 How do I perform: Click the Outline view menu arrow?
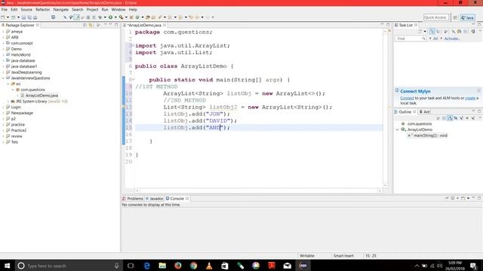(480, 117)
